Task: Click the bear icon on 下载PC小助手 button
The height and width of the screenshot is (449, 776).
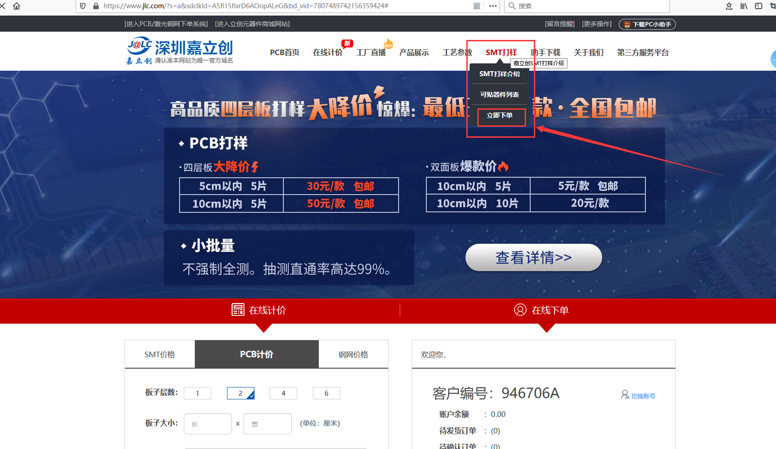Action: tap(627, 24)
